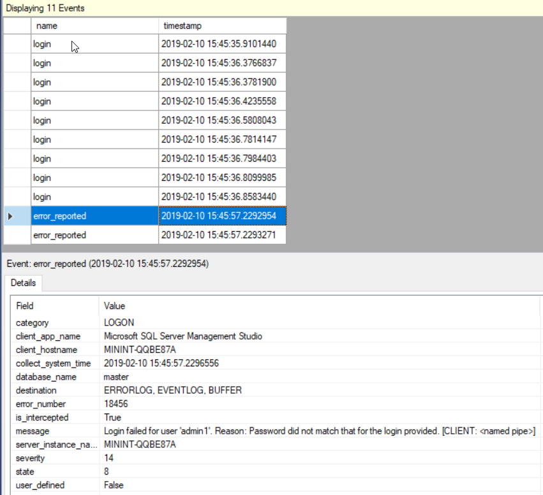Sort events by the timestamp column header
The image size is (543, 495).
[222, 26]
